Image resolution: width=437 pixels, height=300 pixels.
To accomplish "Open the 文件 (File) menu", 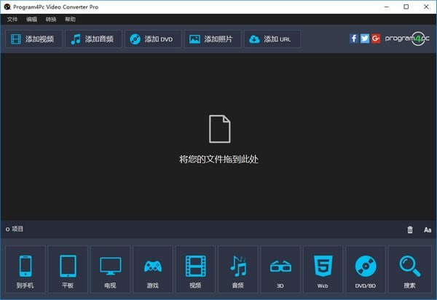I will (12, 20).
